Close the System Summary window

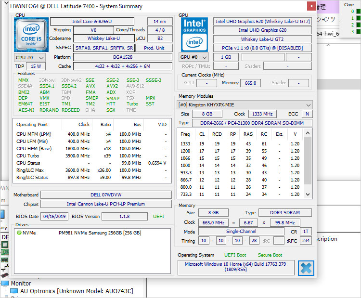[x=311, y=6]
